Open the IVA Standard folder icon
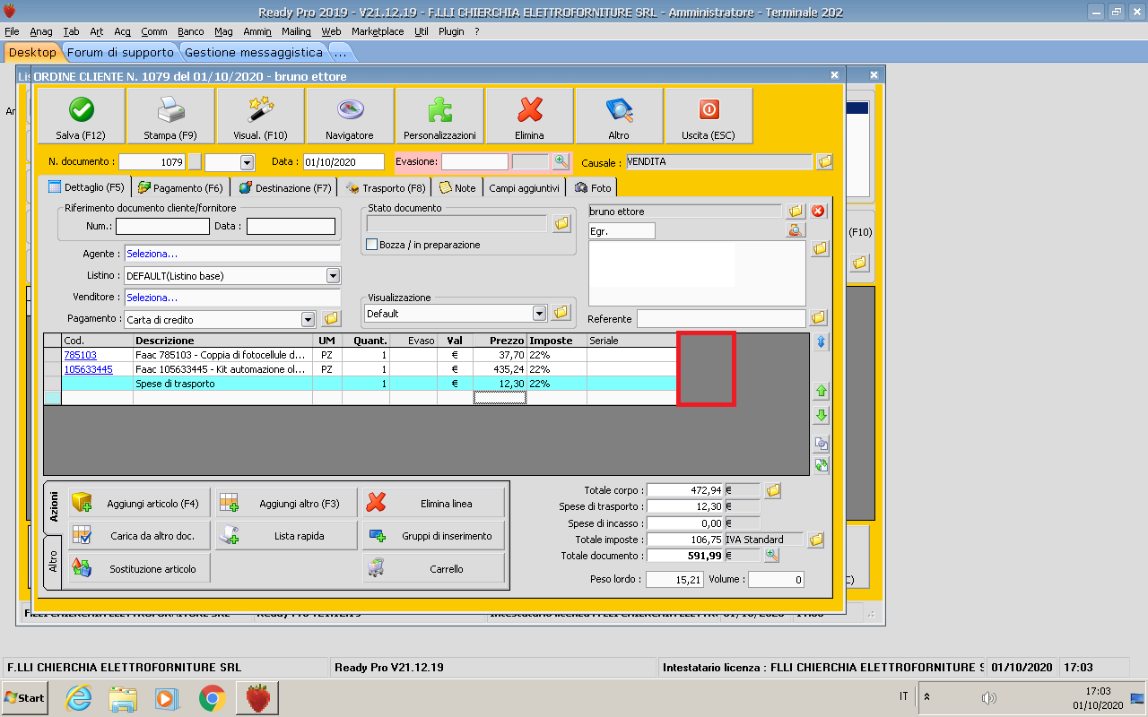Image resolution: width=1148 pixels, height=717 pixels. (x=815, y=540)
